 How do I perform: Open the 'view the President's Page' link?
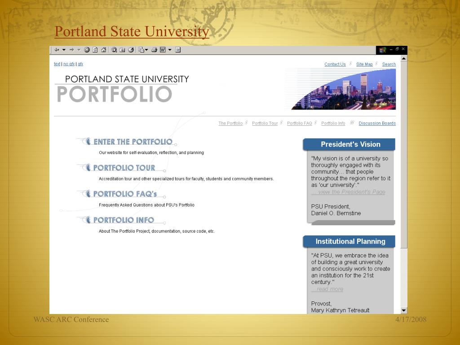point(348,192)
